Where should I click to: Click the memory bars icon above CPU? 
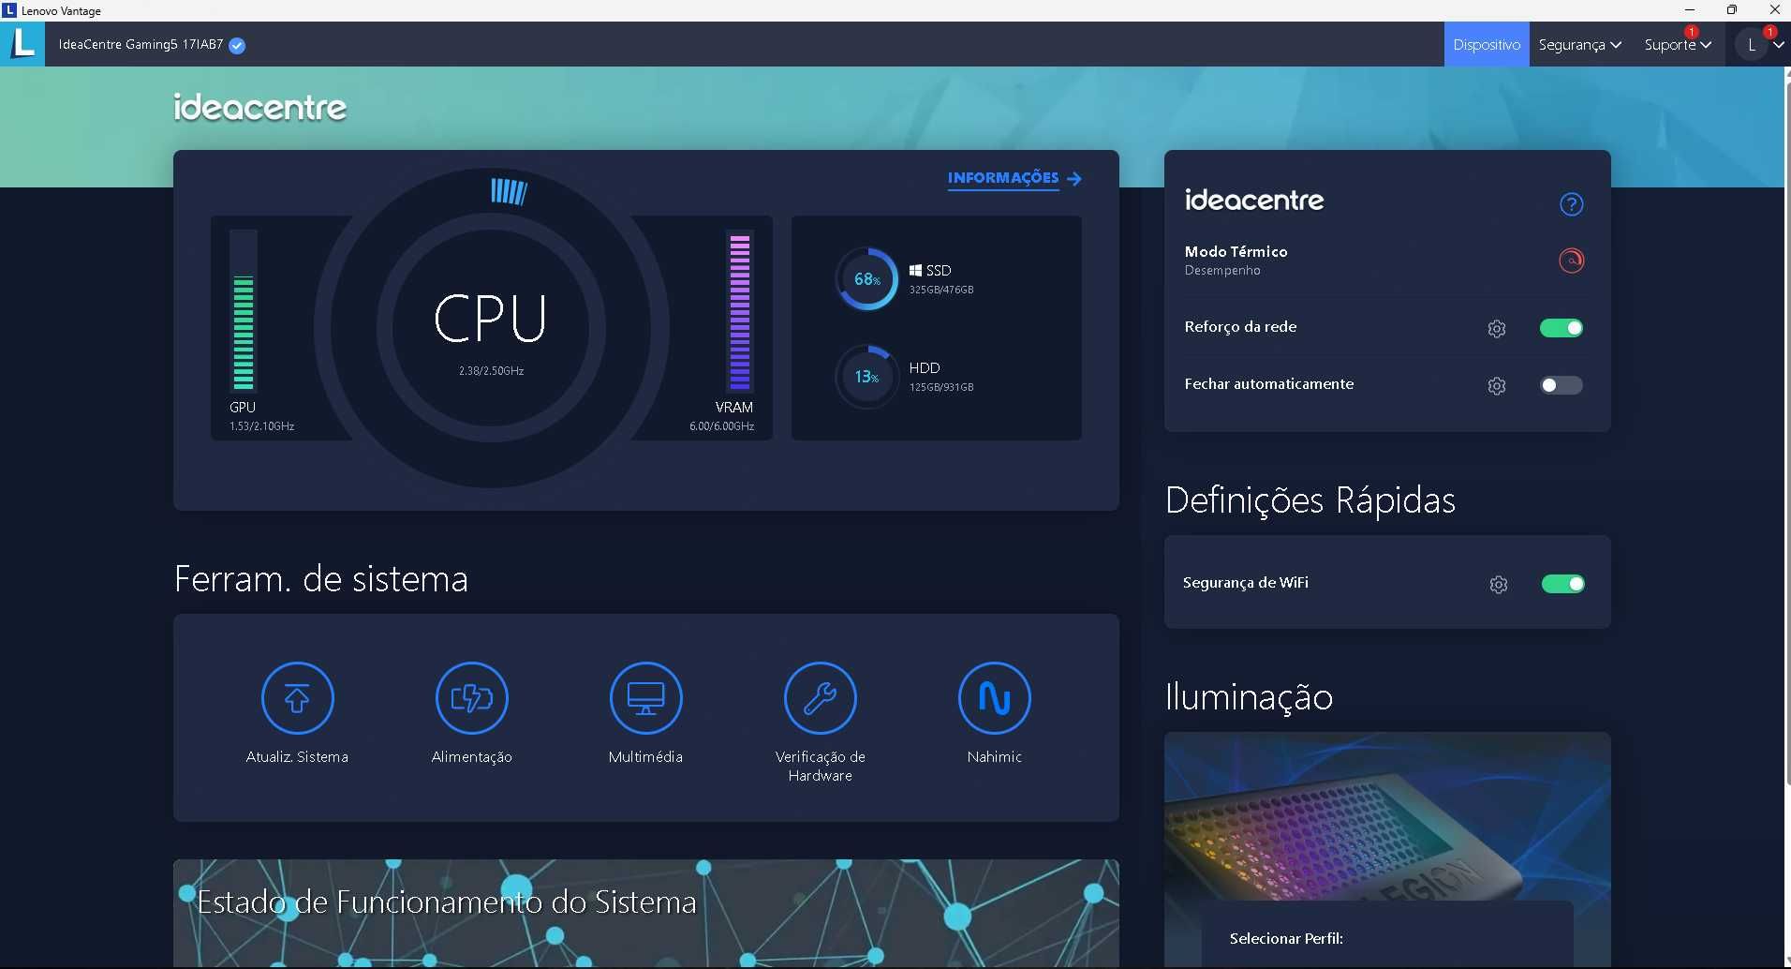point(509,191)
